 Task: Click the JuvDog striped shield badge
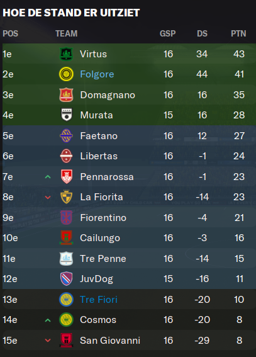click(67, 278)
